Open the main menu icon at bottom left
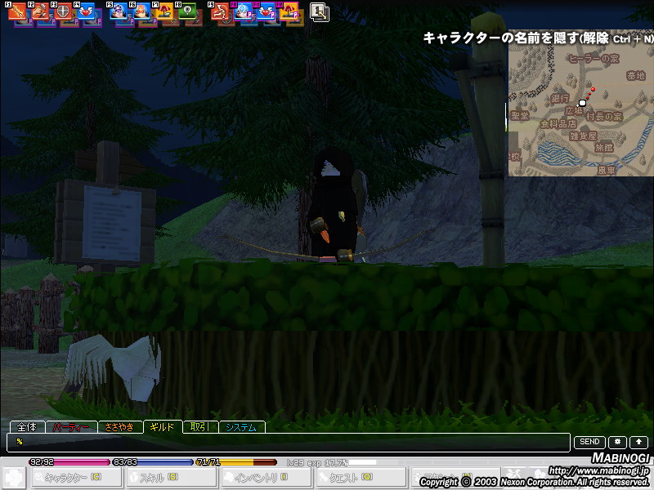 14,478
